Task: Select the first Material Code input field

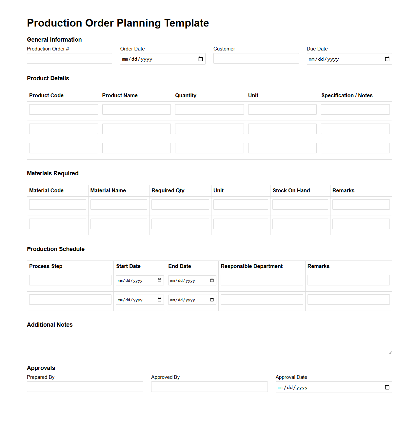Action: click(57, 204)
